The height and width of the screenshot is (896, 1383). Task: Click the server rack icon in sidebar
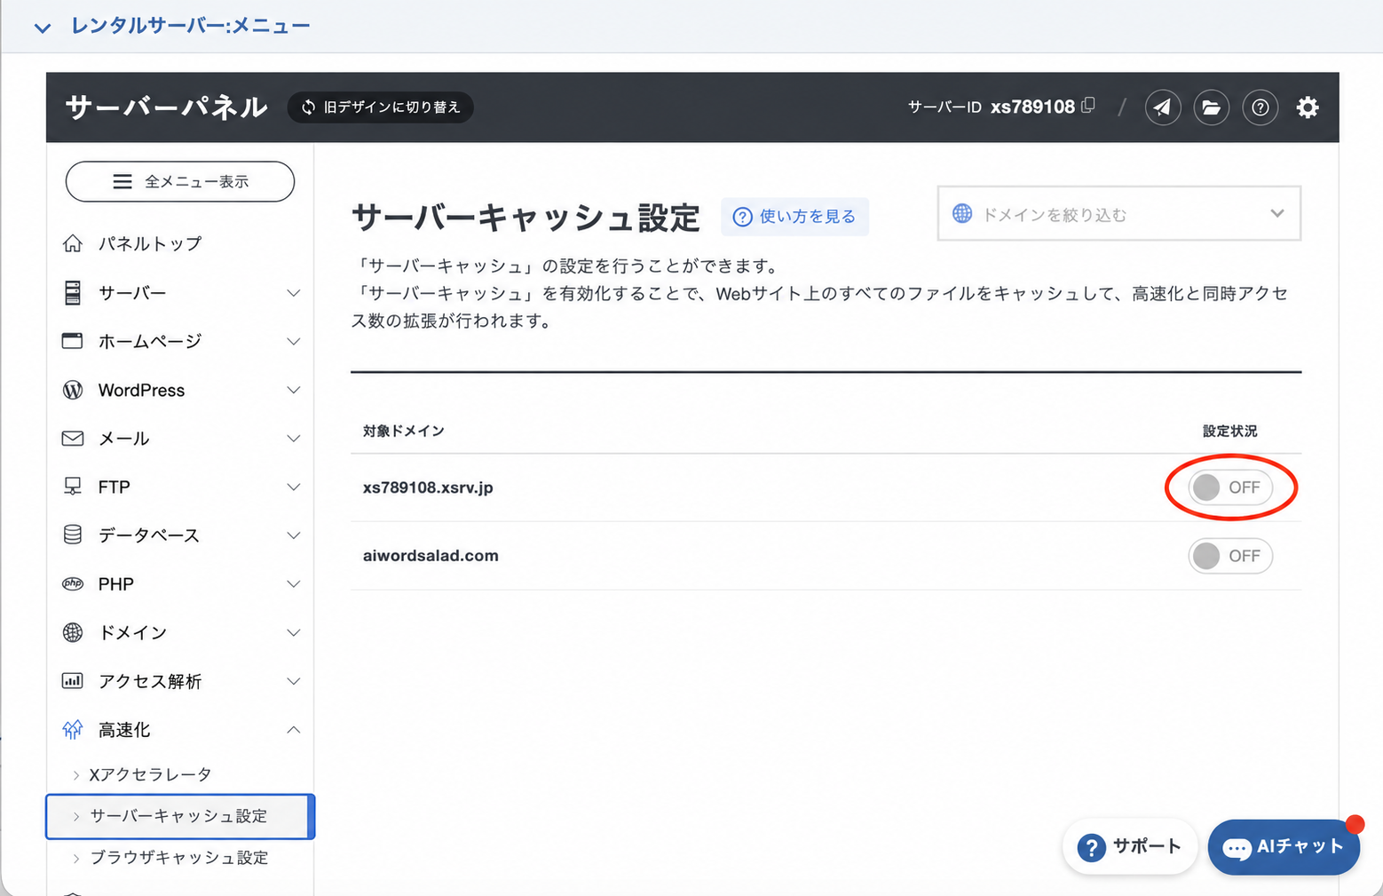click(73, 292)
